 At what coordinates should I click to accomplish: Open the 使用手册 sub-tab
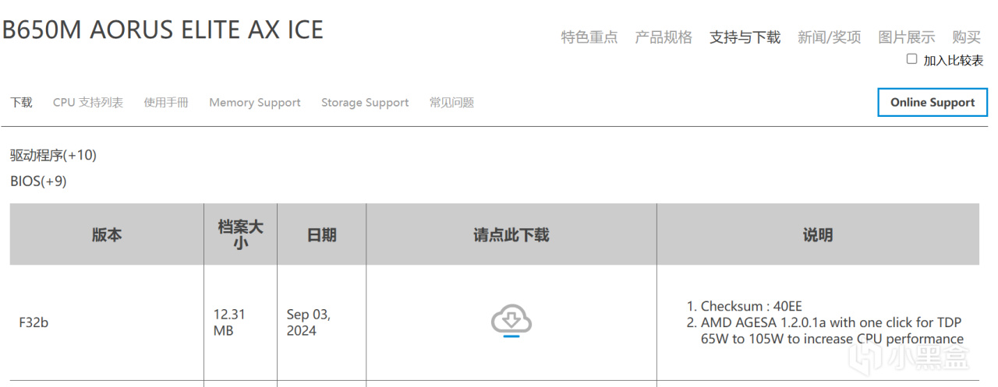click(166, 102)
